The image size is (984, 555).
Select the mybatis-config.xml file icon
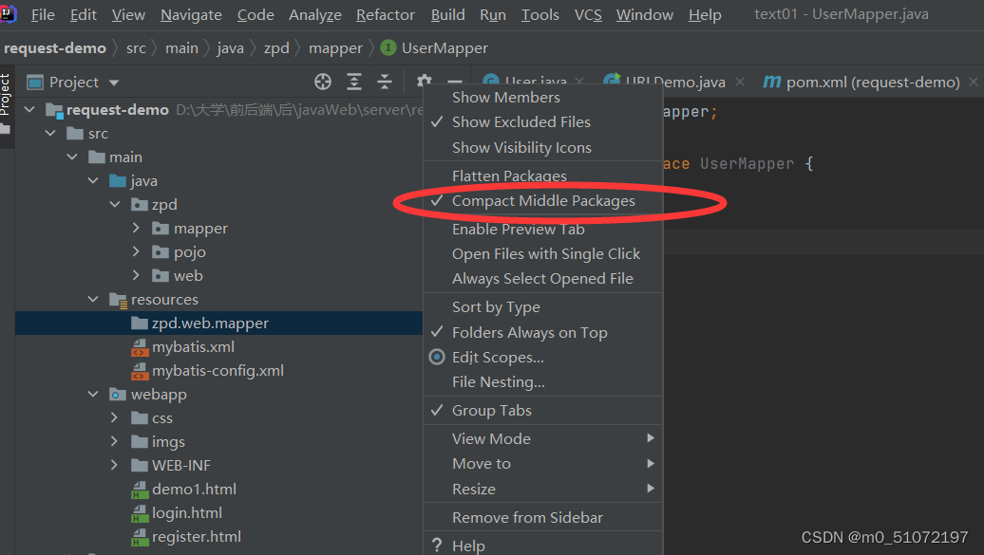140,371
